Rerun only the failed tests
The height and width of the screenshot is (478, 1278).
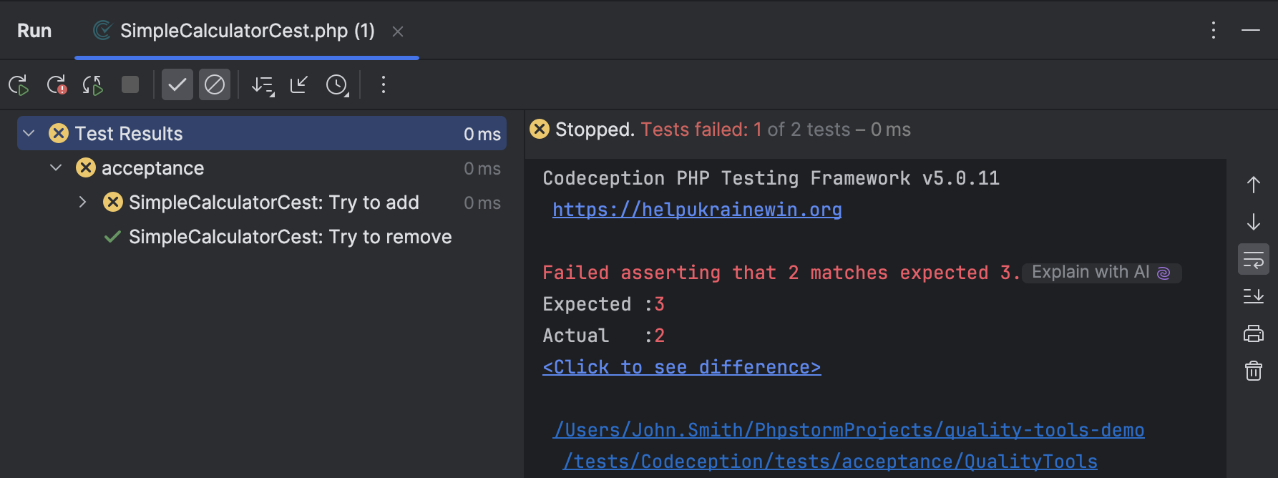(57, 84)
